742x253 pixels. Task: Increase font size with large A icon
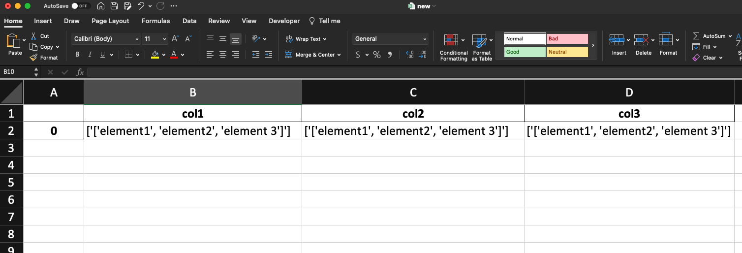pos(175,38)
